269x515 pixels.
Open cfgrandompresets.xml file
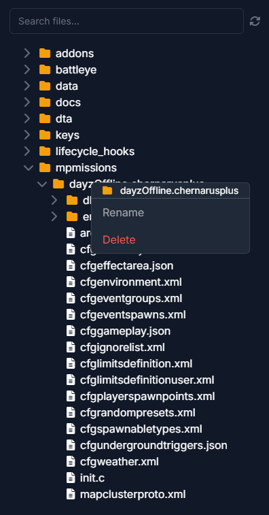pyautogui.click(x=138, y=413)
